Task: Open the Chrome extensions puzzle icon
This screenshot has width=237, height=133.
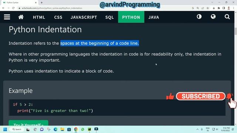Action: click(x=218, y=8)
